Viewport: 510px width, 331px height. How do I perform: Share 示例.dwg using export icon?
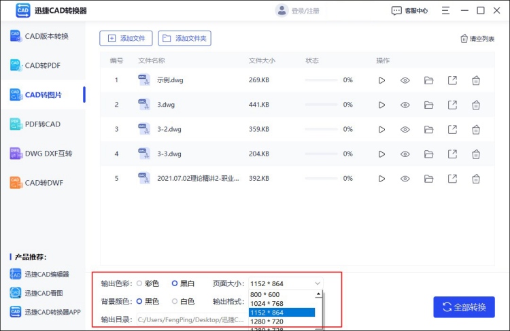point(452,80)
